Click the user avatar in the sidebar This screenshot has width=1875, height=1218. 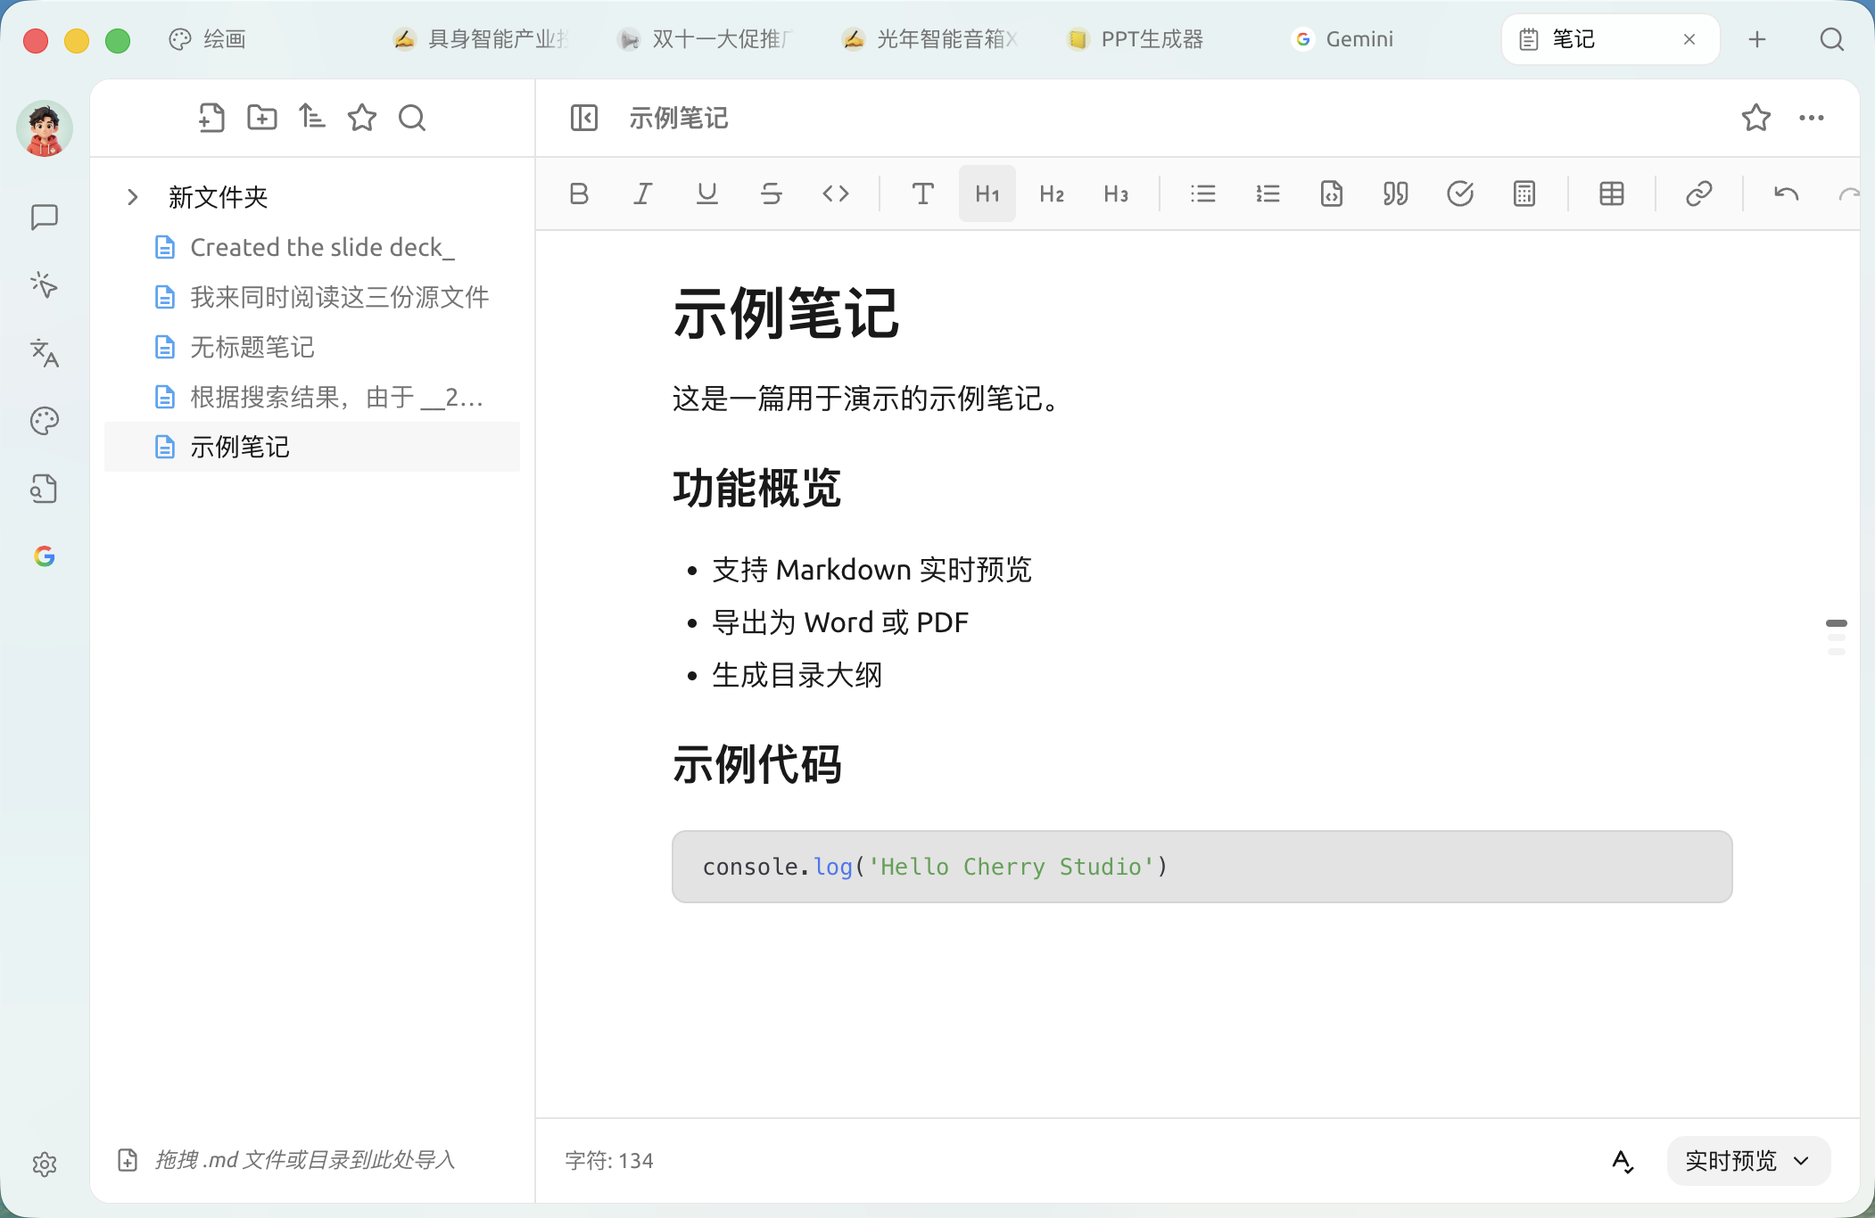[x=45, y=129]
